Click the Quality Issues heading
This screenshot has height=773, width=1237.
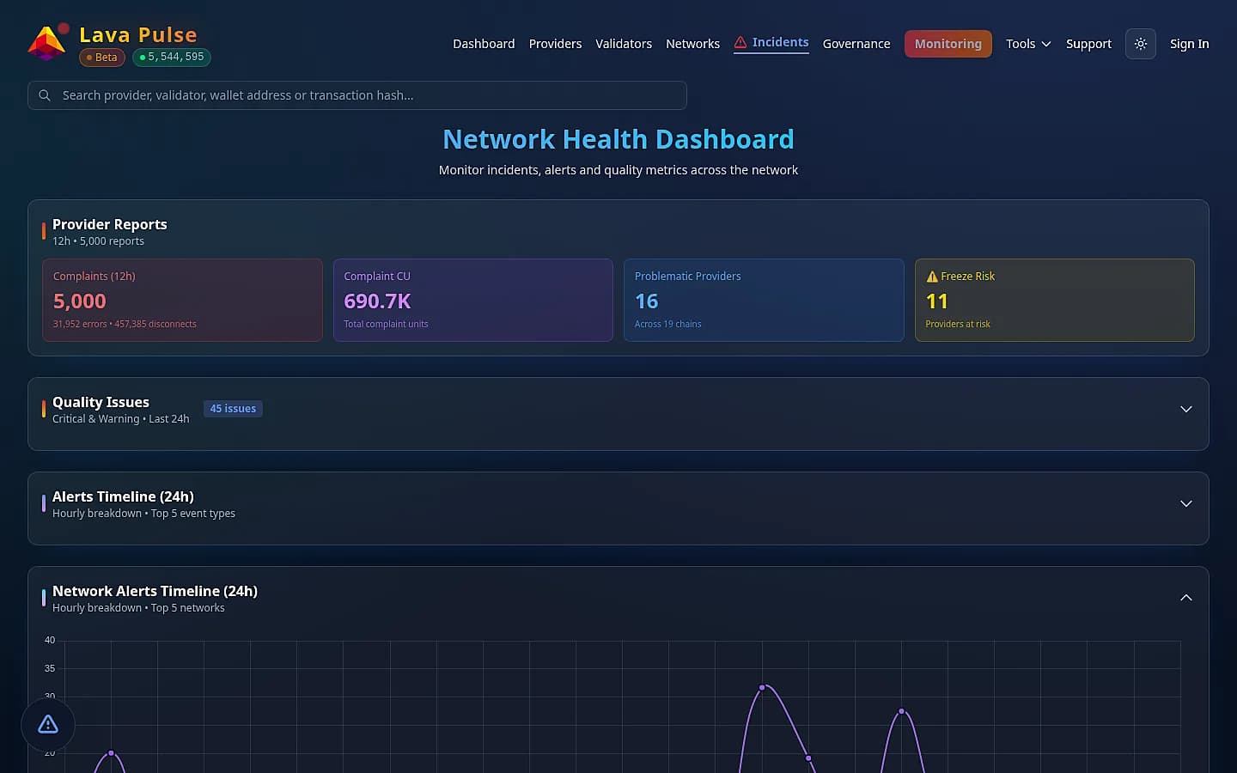click(x=101, y=402)
